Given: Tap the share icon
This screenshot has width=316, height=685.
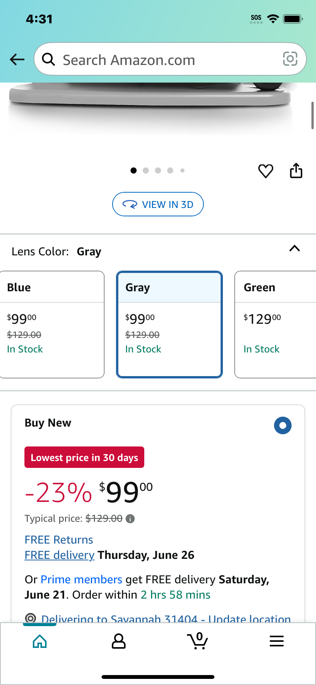Looking at the screenshot, I should point(296,170).
